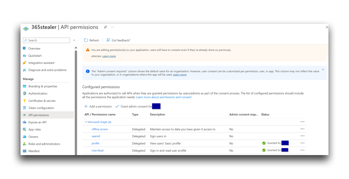Viewport: 349px width, 179px height.
Task: Click into the sidebar Search field
Action: coord(46,40)
